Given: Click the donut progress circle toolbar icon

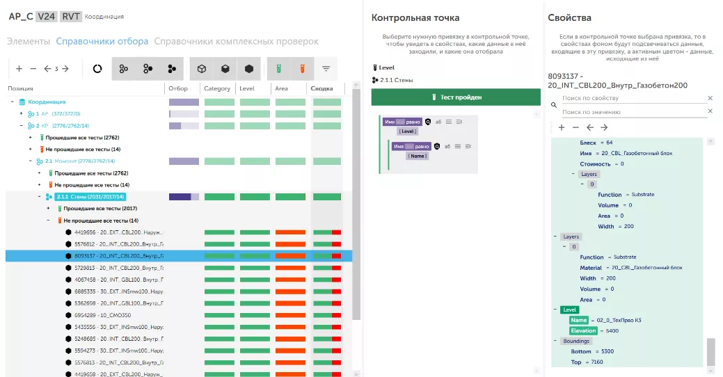Looking at the screenshot, I should [x=97, y=69].
